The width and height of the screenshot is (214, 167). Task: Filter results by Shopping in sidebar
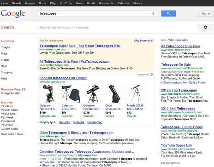coord(6,72)
